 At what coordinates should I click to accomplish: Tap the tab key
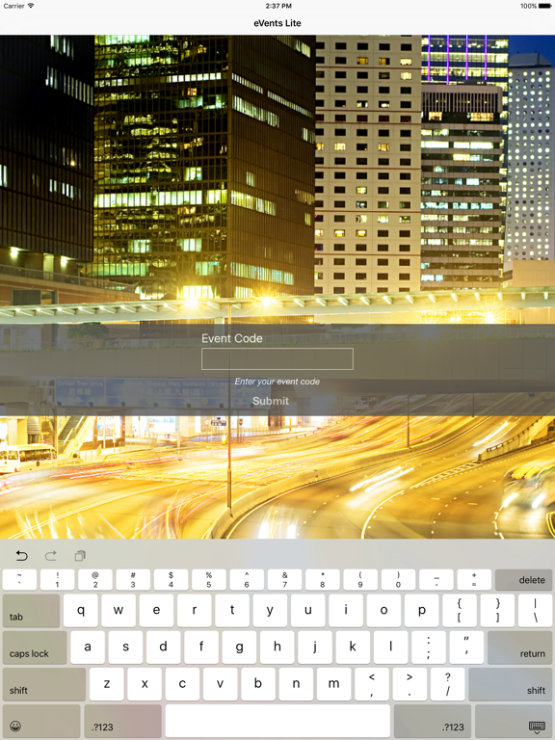pos(32,610)
